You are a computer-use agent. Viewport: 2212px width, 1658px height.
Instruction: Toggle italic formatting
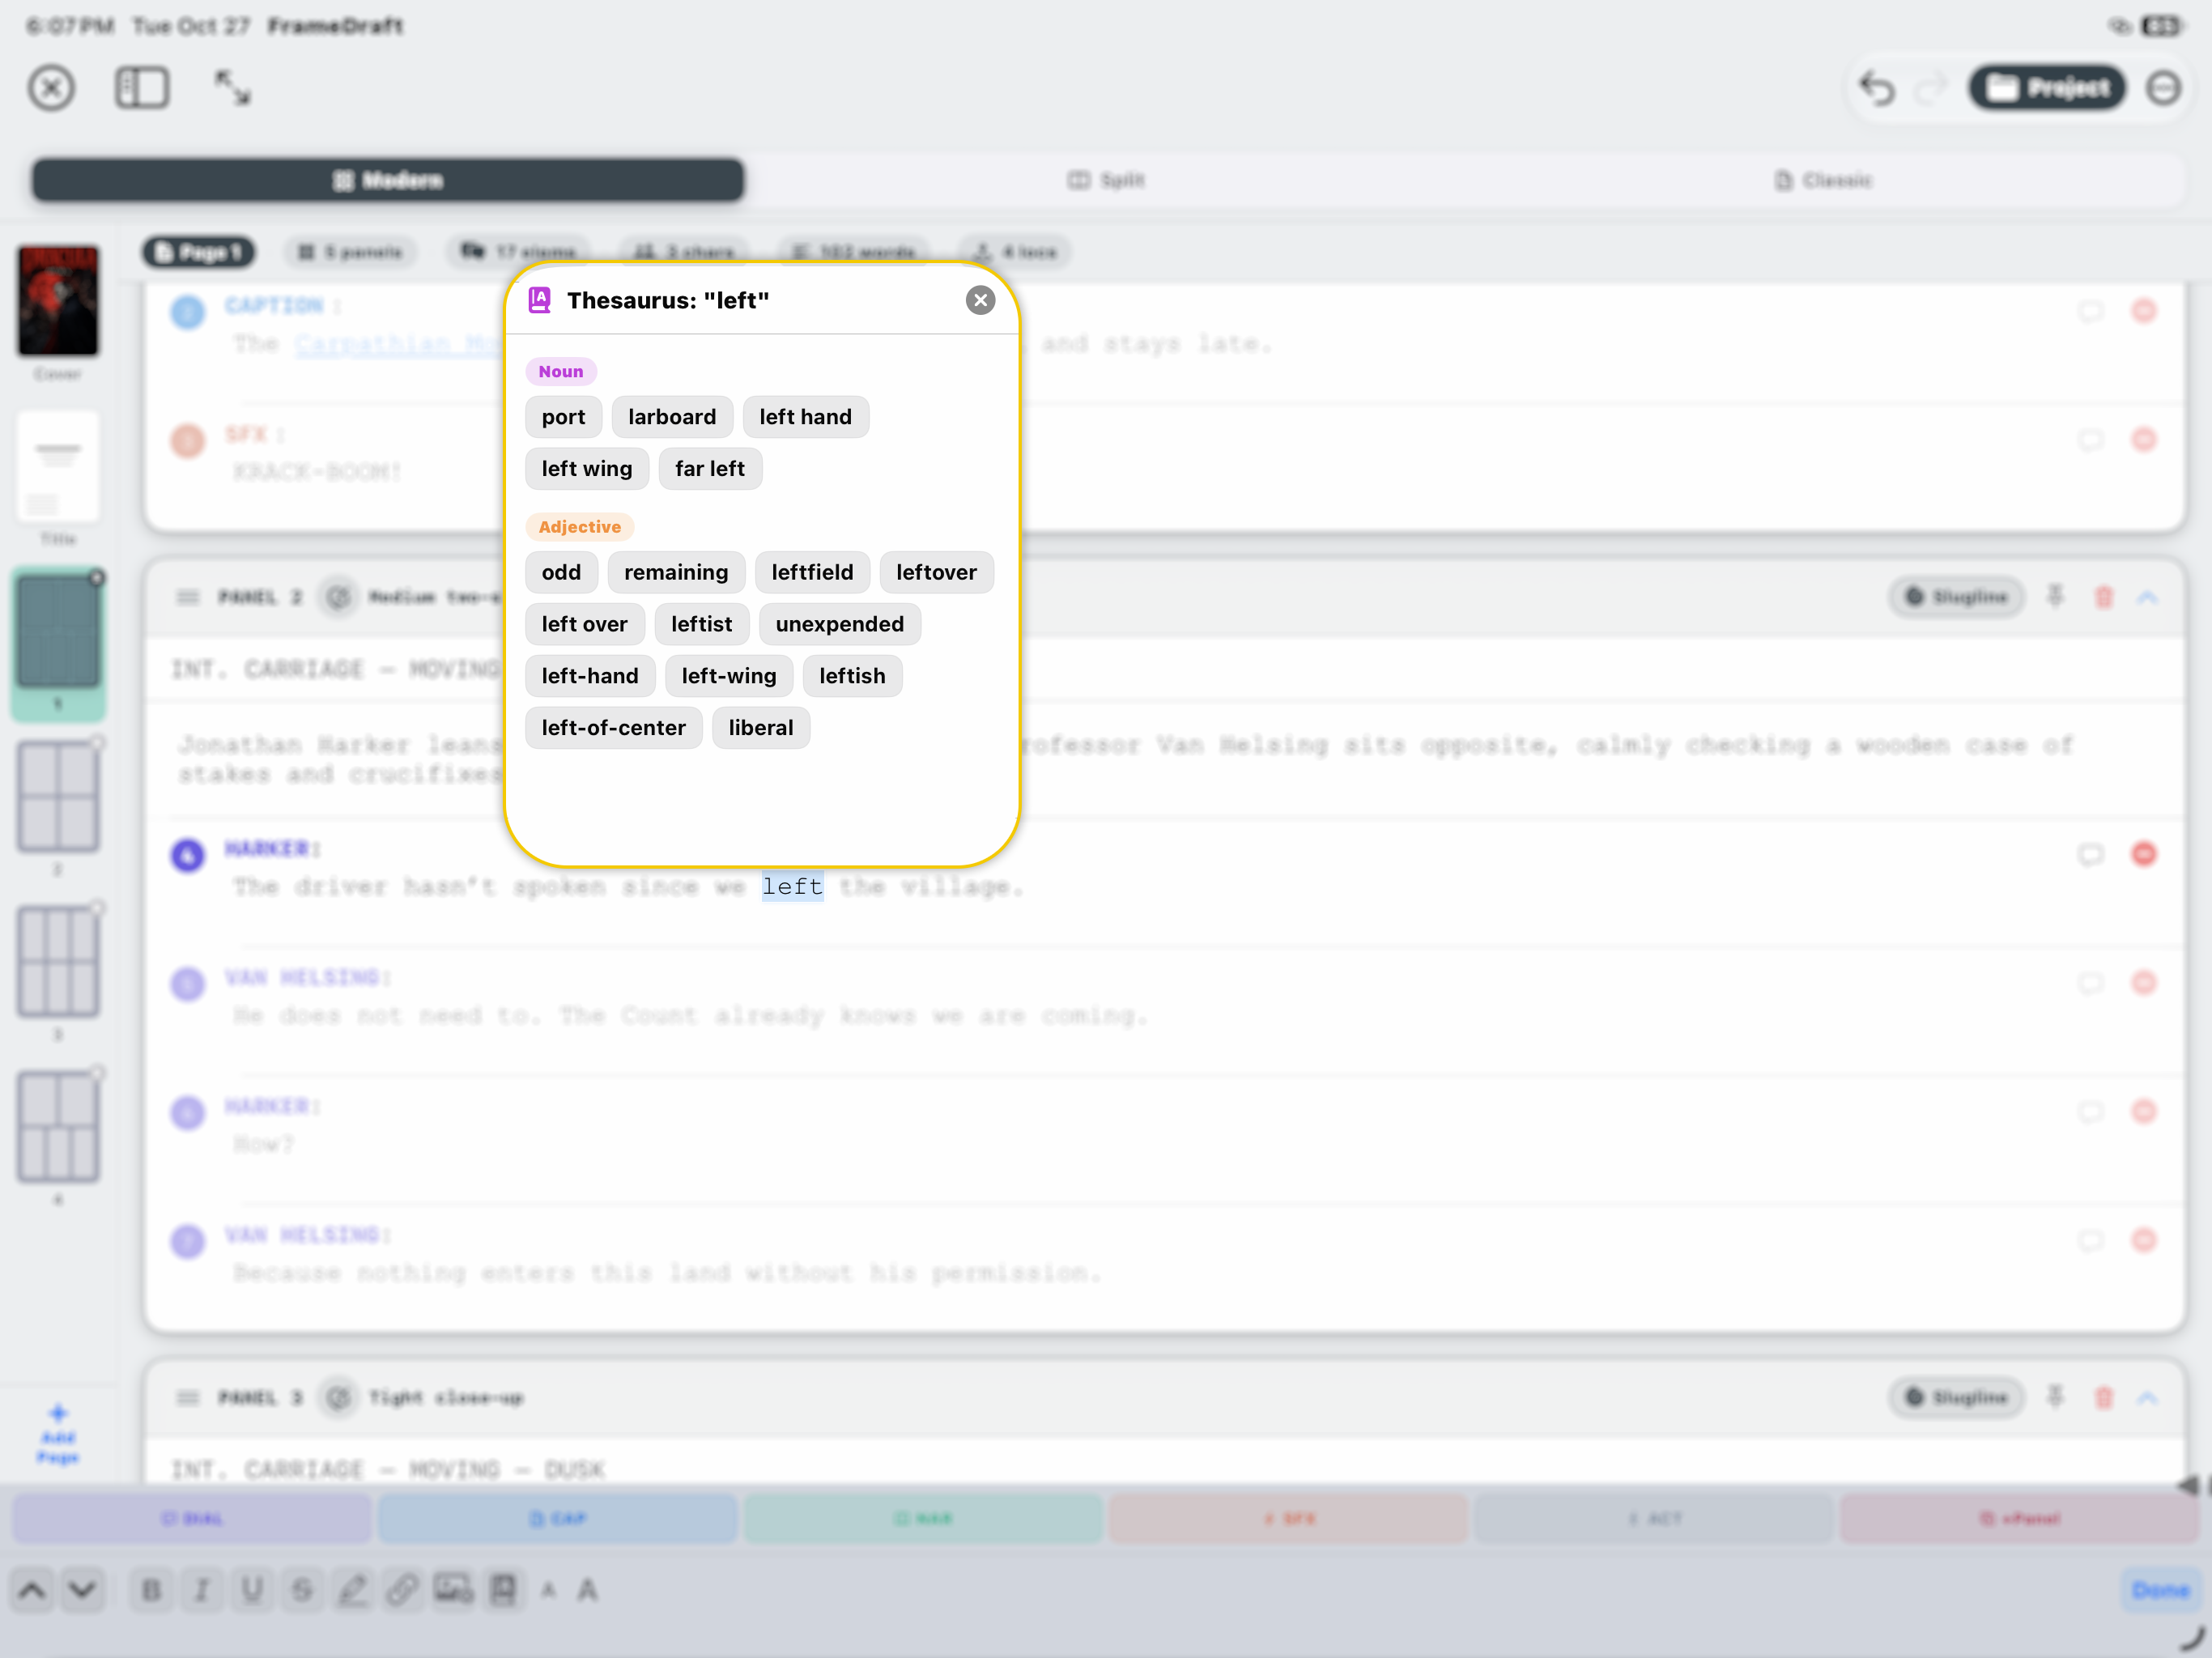(202, 1589)
